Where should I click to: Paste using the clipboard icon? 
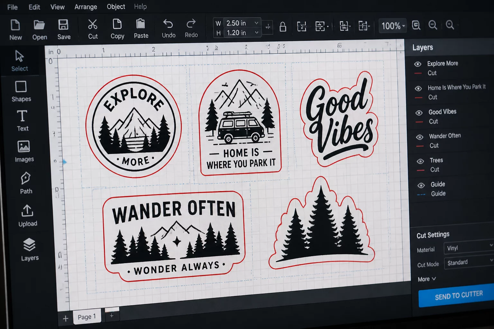click(141, 24)
